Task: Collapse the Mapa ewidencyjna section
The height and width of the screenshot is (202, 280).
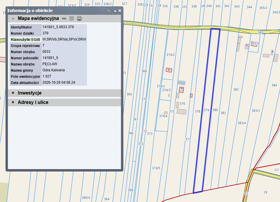Action: click(x=13, y=18)
